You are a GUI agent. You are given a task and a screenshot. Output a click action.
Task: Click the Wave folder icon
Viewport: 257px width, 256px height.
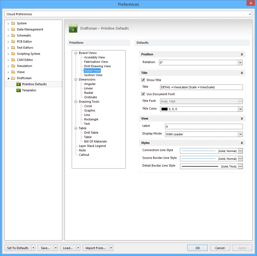pos(13,72)
